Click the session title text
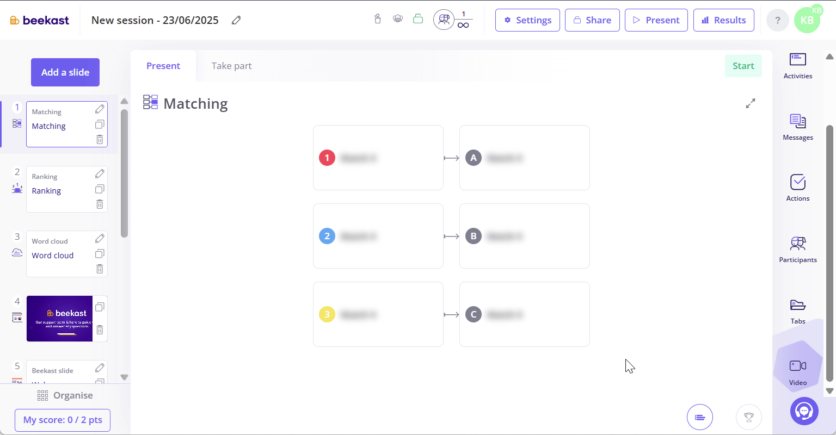The image size is (836, 435). point(155,20)
